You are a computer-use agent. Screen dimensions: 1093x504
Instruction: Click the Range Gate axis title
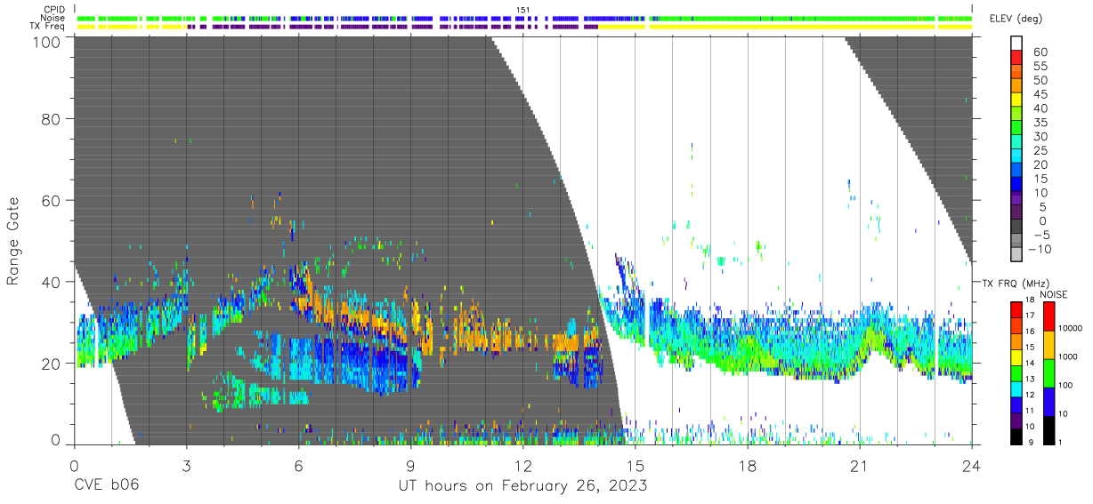click(14, 240)
